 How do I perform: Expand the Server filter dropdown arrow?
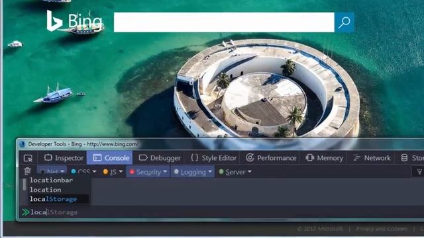(x=250, y=172)
